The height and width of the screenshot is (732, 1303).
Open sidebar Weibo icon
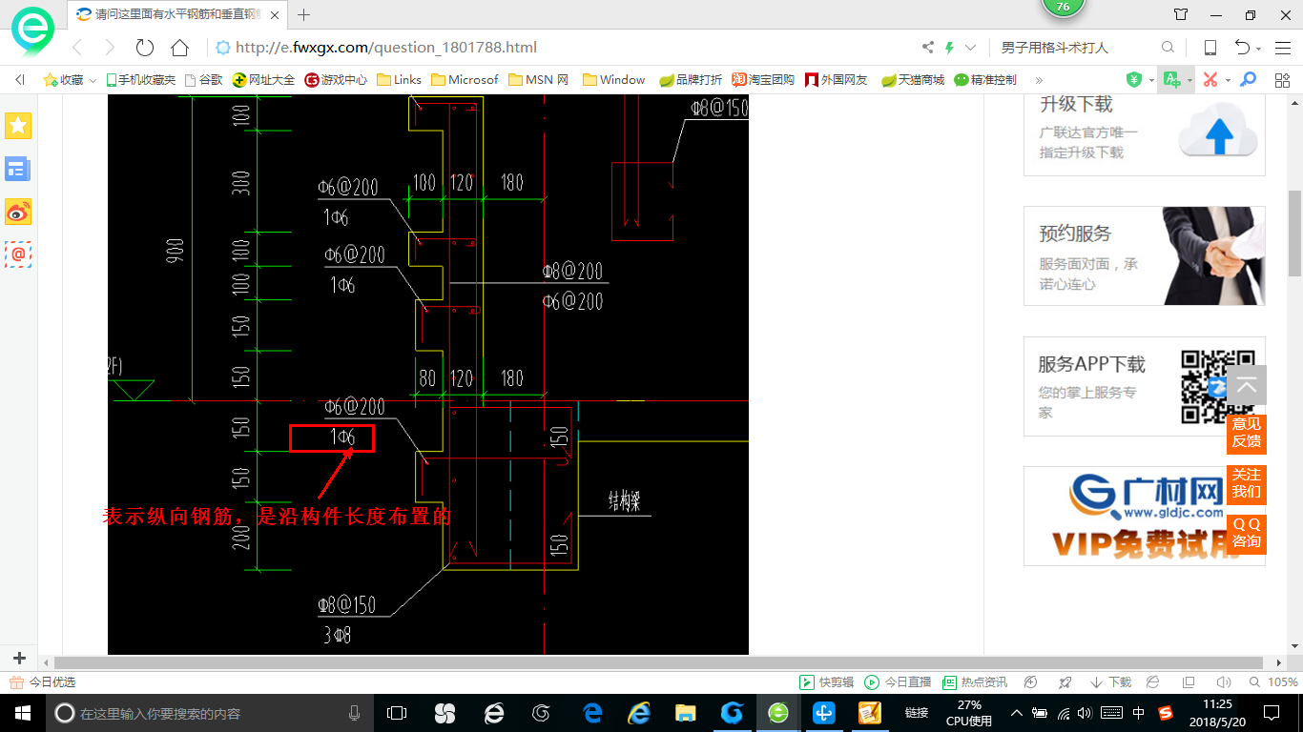click(18, 212)
